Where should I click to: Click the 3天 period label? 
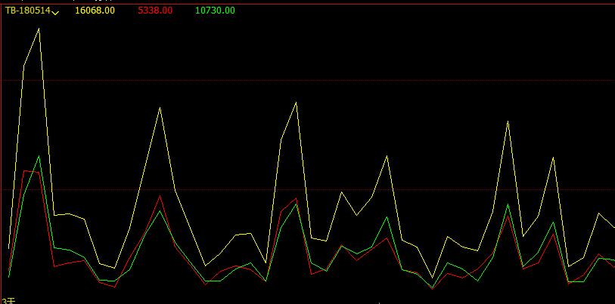8,300
